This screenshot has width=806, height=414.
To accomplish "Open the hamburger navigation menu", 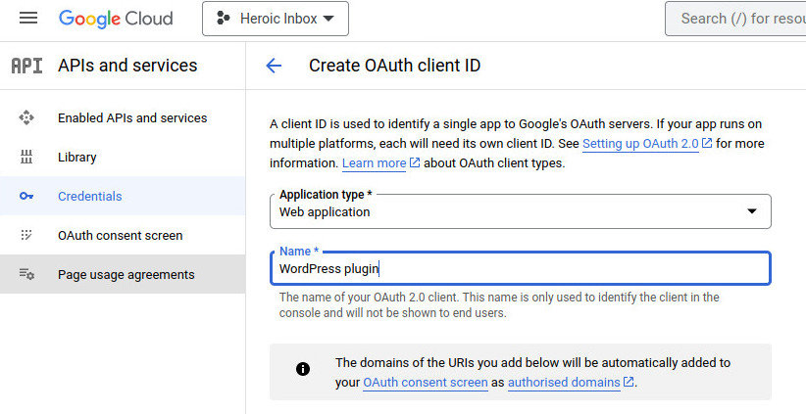I will [x=28, y=18].
